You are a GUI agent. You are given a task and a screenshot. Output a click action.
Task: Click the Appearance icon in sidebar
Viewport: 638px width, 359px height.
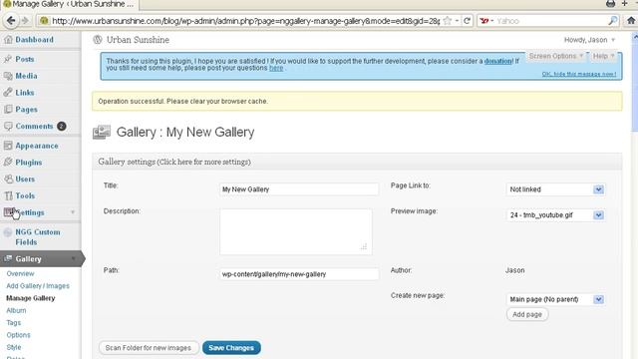(x=8, y=146)
